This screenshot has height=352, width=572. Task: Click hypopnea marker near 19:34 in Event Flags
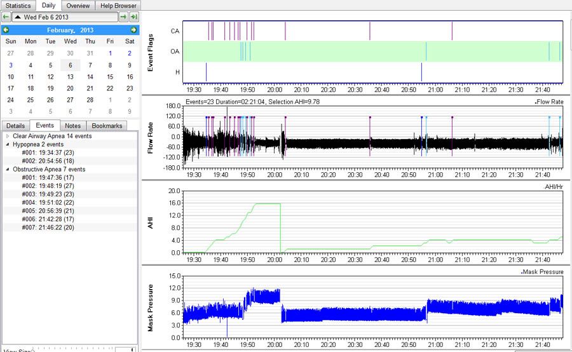[206, 72]
